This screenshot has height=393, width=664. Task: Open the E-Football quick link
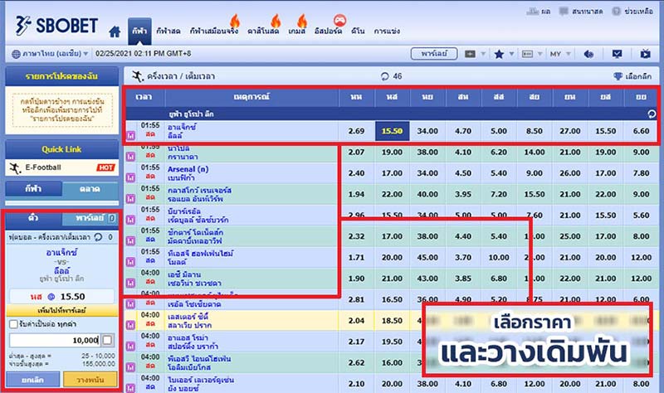pos(61,168)
